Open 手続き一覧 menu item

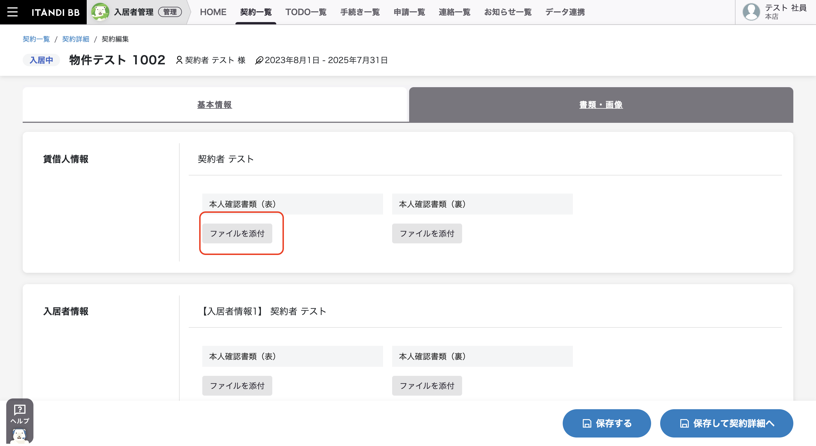(360, 12)
